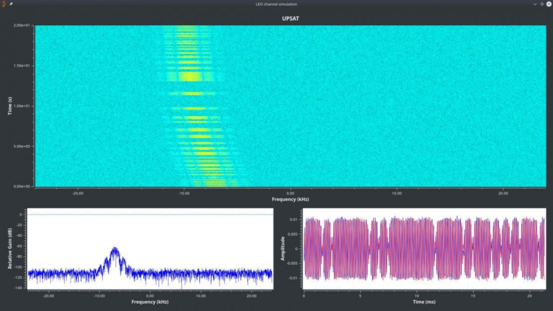The image size is (553, 311).
Task: Click the bright yellow signal band in the waterfall
Action: (x=189, y=76)
